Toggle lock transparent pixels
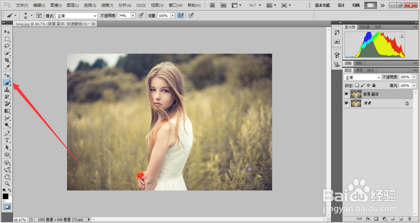Screen dimensions: 420x223 pyautogui.click(x=357, y=85)
